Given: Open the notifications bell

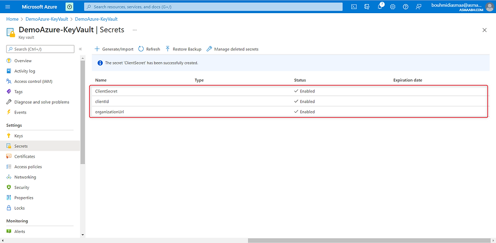Looking at the screenshot, I should [x=380, y=7].
